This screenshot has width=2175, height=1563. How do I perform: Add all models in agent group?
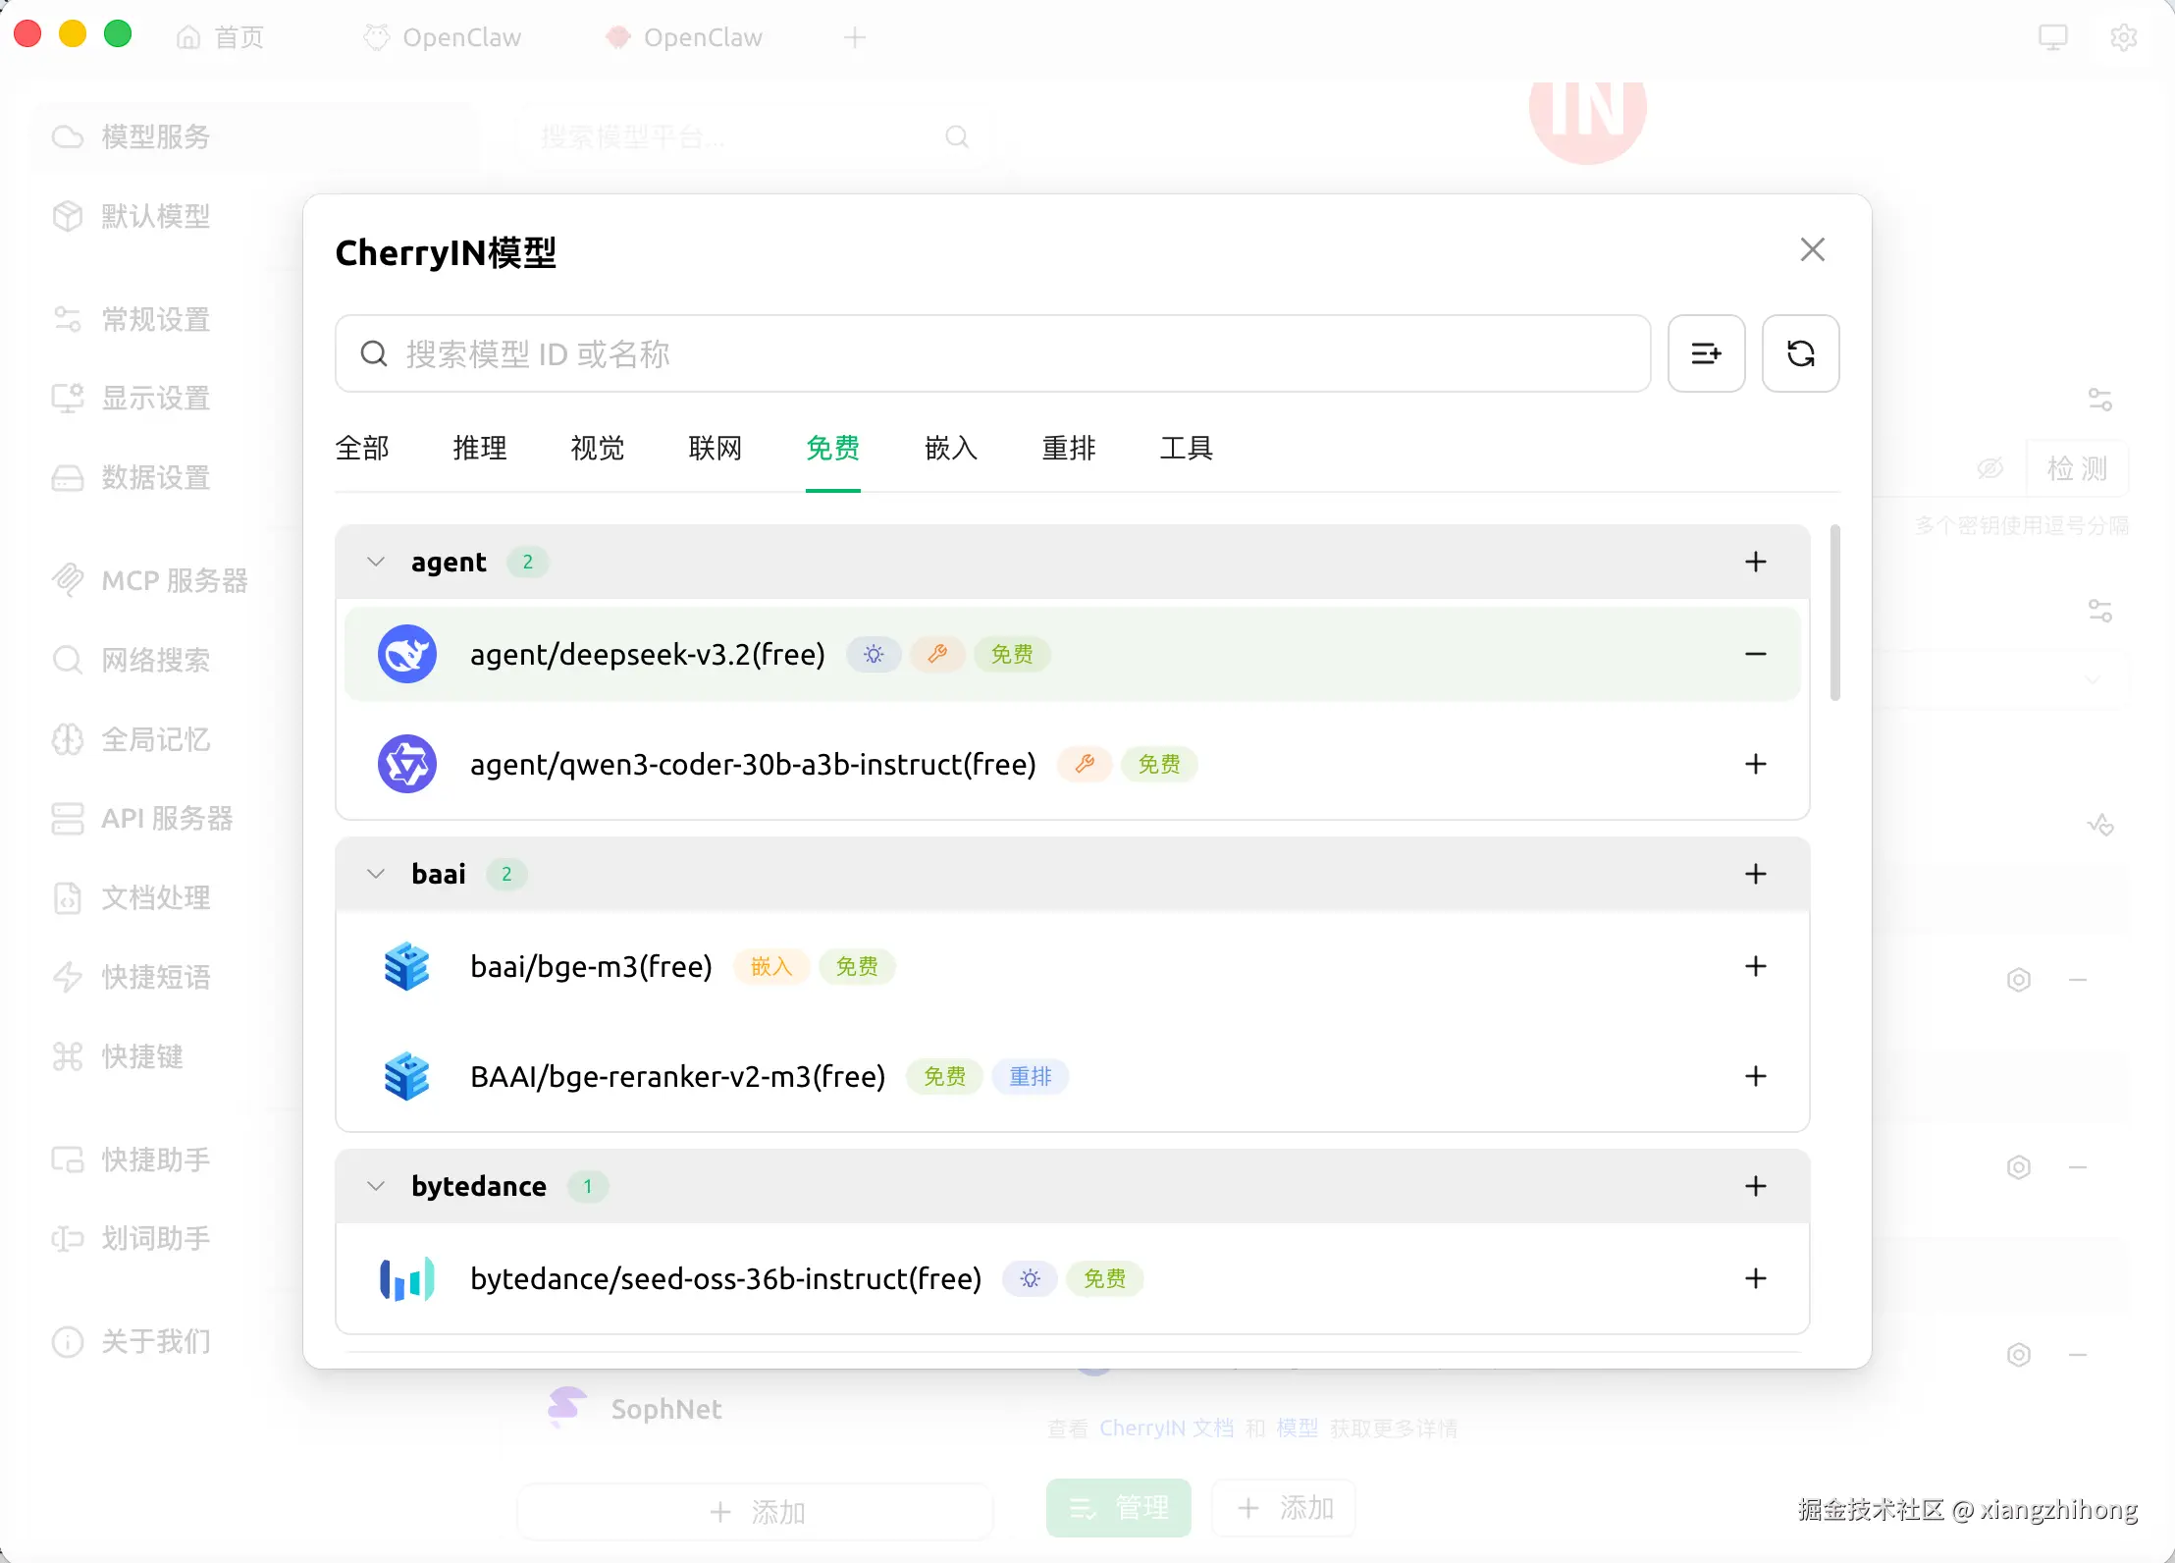click(x=1755, y=562)
